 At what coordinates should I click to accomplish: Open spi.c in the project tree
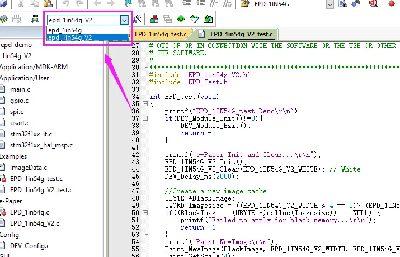[x=17, y=112]
